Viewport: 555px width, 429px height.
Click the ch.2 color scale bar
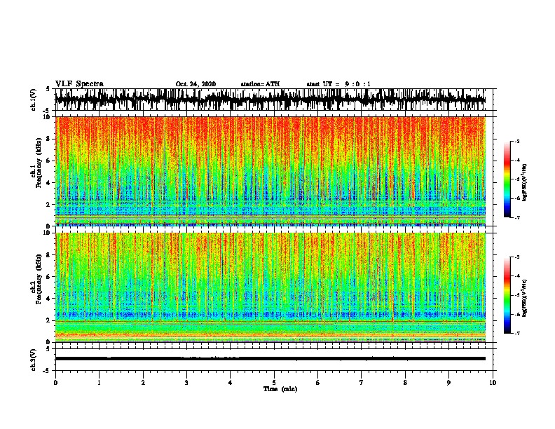point(507,295)
